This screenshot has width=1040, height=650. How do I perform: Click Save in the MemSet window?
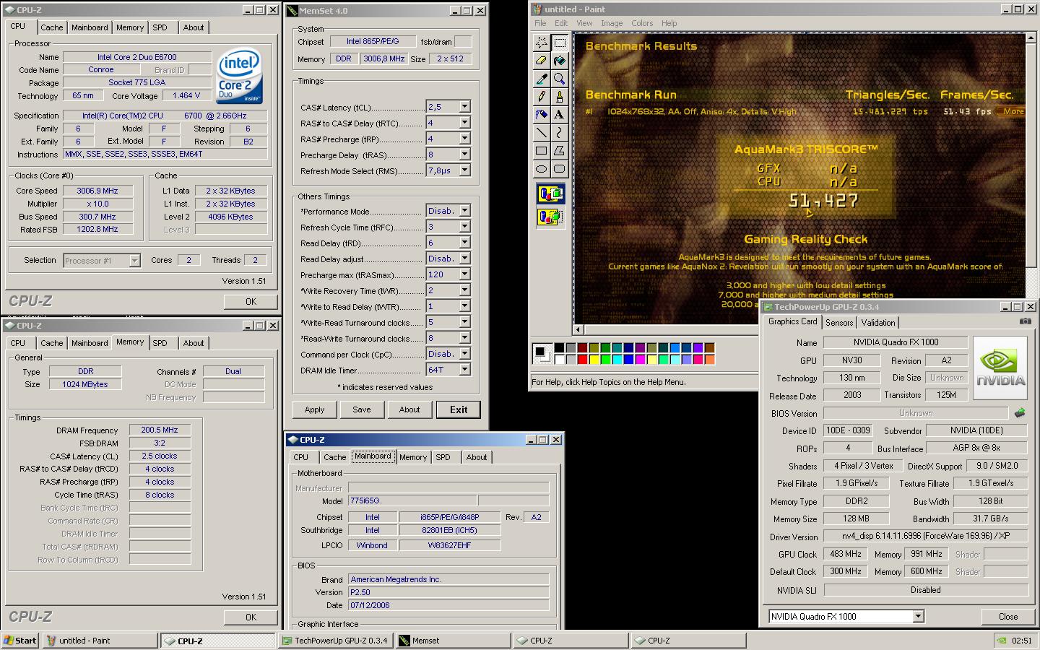point(362,409)
